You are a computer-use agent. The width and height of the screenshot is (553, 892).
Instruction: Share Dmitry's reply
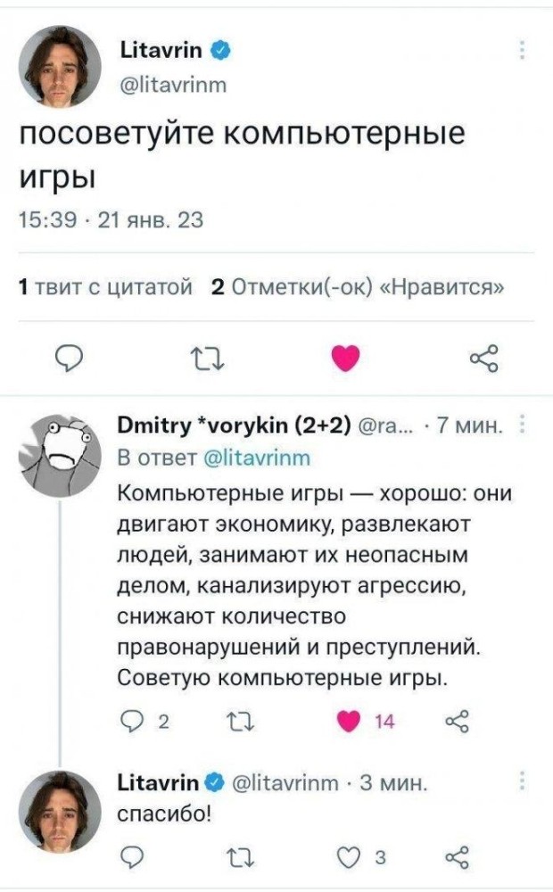click(x=456, y=721)
